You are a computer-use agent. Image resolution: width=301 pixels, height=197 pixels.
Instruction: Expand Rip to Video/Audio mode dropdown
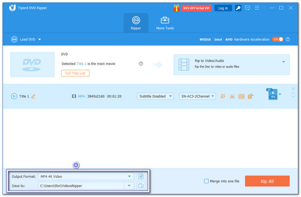283,62
